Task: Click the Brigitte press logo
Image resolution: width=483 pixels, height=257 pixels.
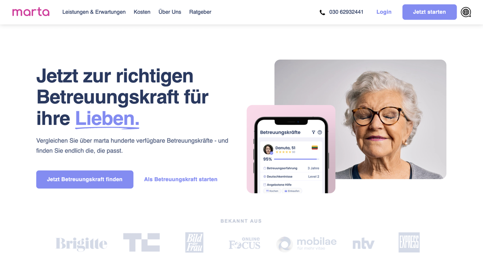Action: coord(81,244)
